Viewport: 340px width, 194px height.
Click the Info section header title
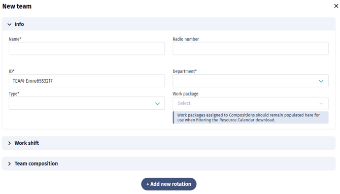coord(19,24)
